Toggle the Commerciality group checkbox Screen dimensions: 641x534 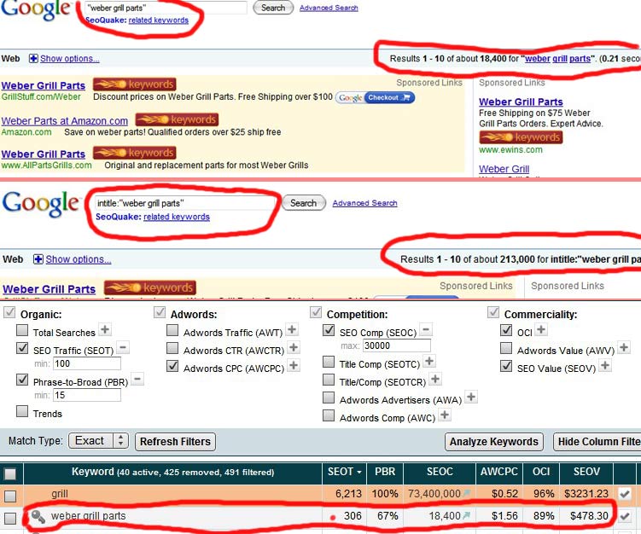493,312
